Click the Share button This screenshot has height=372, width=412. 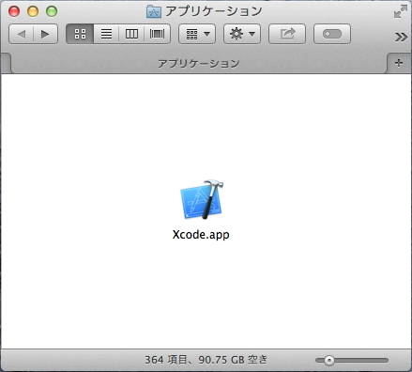[x=287, y=34]
